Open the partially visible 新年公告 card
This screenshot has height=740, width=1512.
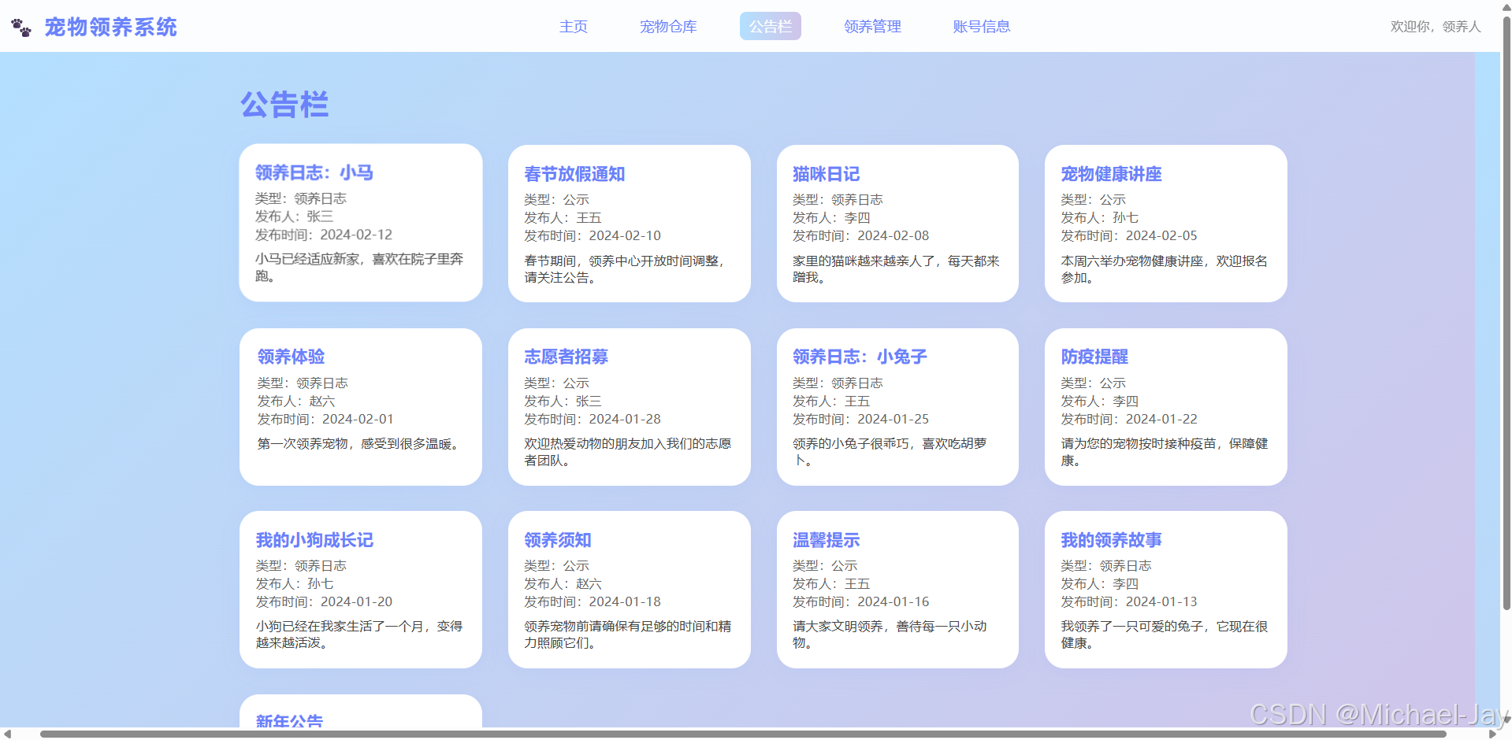(361, 712)
